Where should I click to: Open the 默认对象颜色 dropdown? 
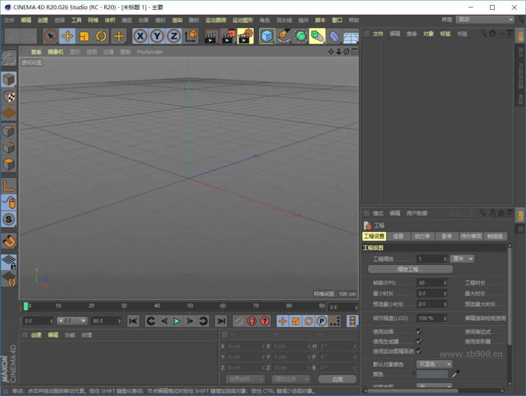click(x=433, y=363)
